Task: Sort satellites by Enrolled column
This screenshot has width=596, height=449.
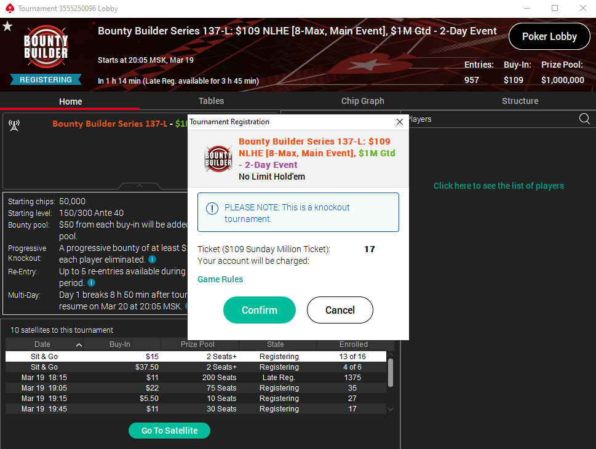Action: pos(355,344)
